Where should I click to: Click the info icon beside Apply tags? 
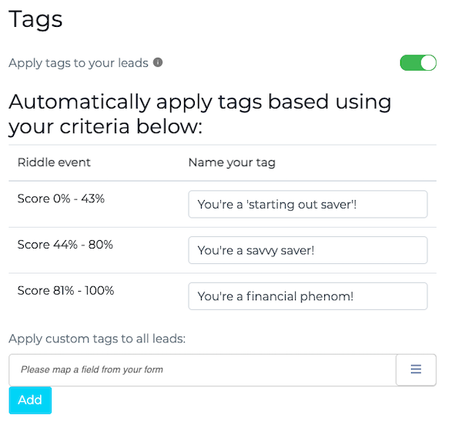pos(158,62)
